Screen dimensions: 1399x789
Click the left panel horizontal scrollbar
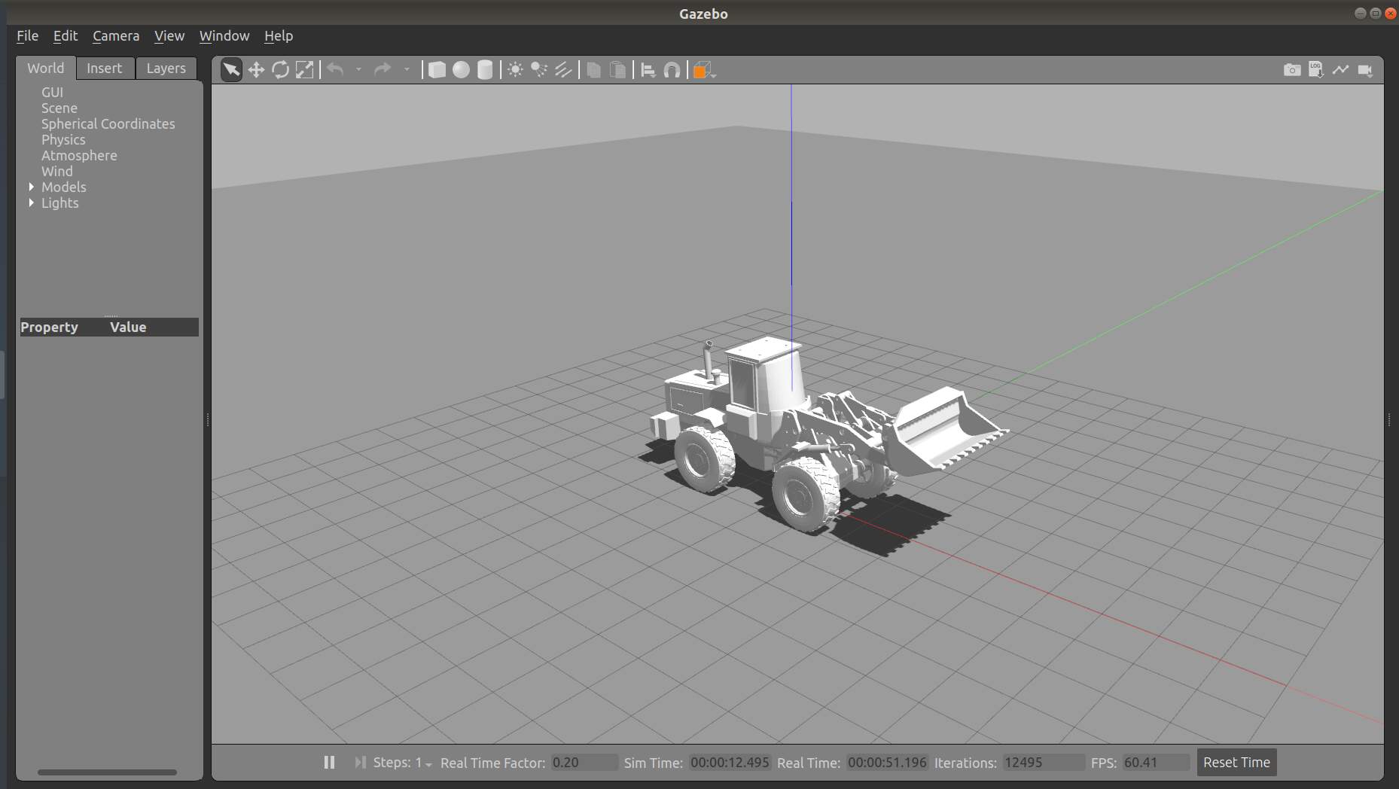click(107, 772)
